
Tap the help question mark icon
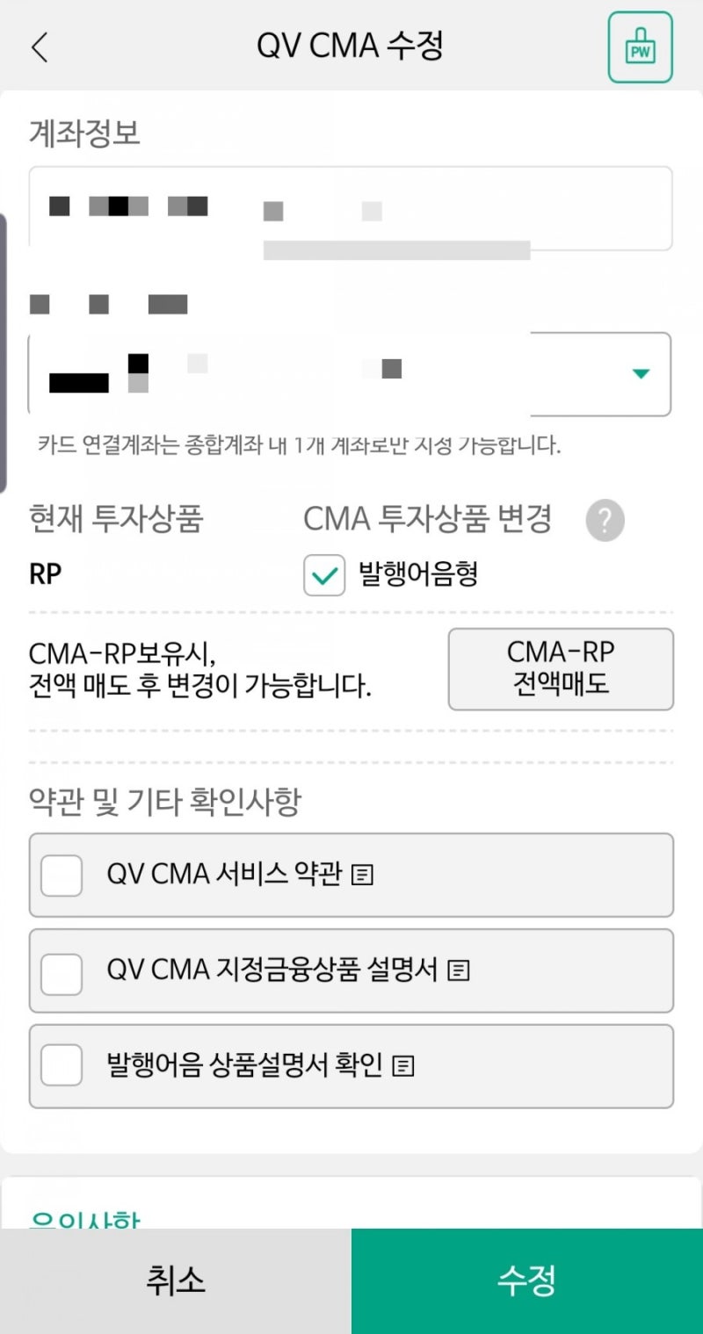pyautogui.click(x=605, y=521)
